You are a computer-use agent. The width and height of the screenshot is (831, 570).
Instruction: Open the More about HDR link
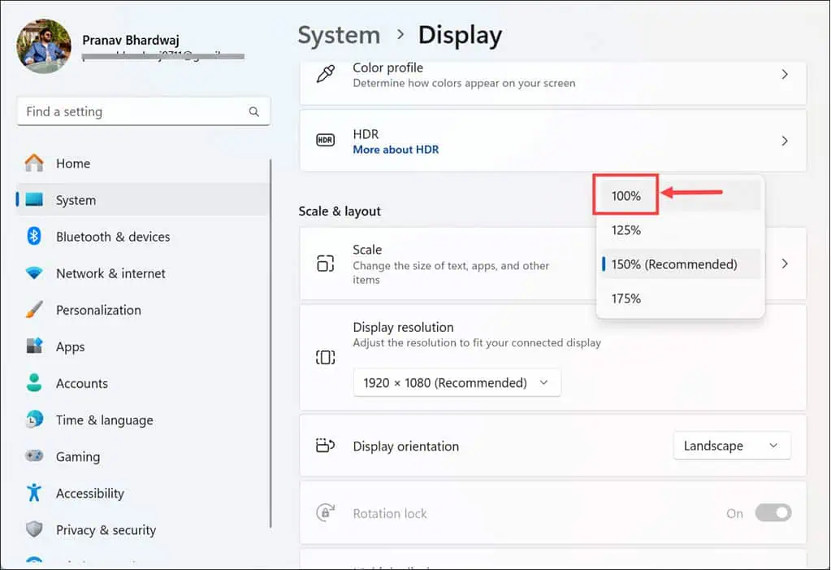[396, 149]
